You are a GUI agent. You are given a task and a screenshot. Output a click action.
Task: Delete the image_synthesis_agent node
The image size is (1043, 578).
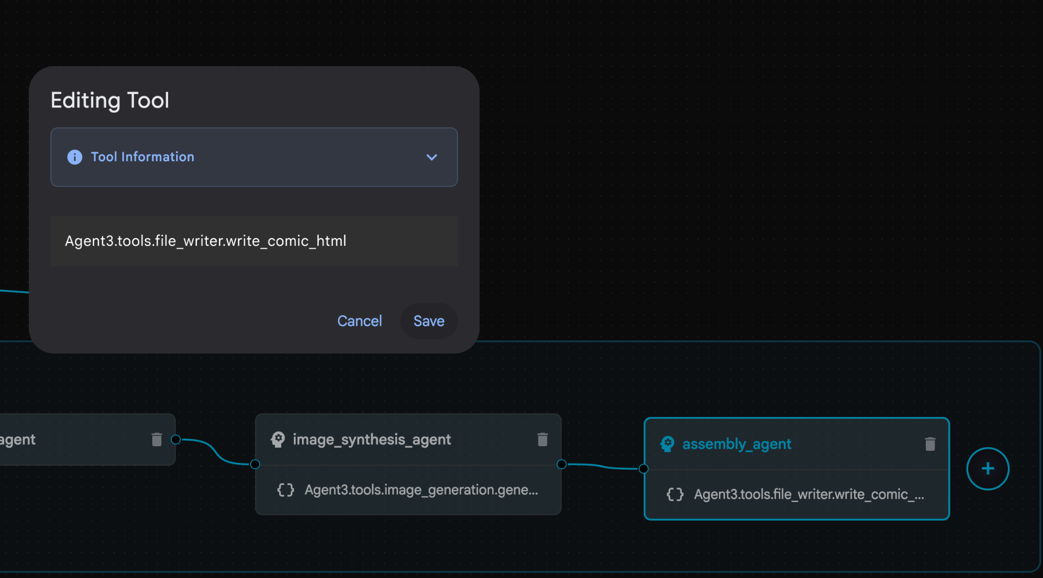[542, 439]
